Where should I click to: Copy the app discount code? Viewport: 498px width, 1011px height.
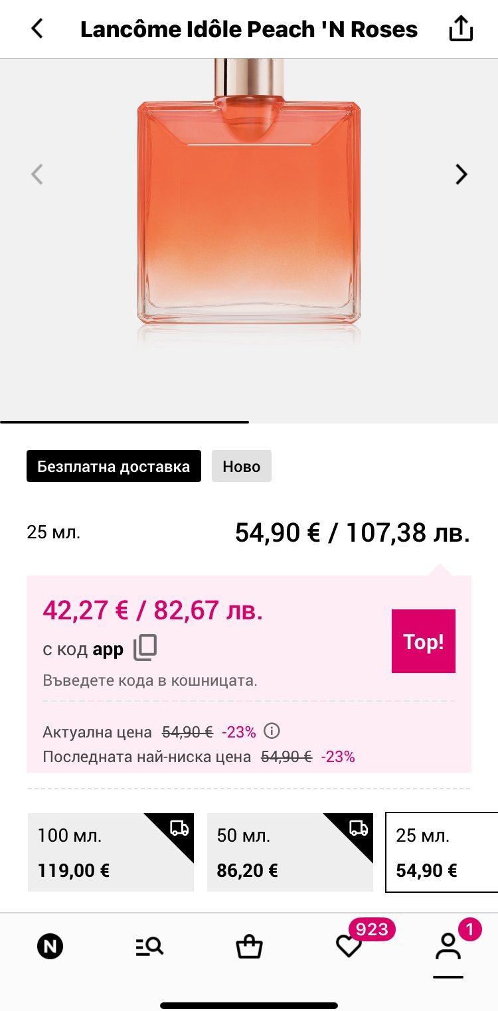pyautogui.click(x=145, y=648)
